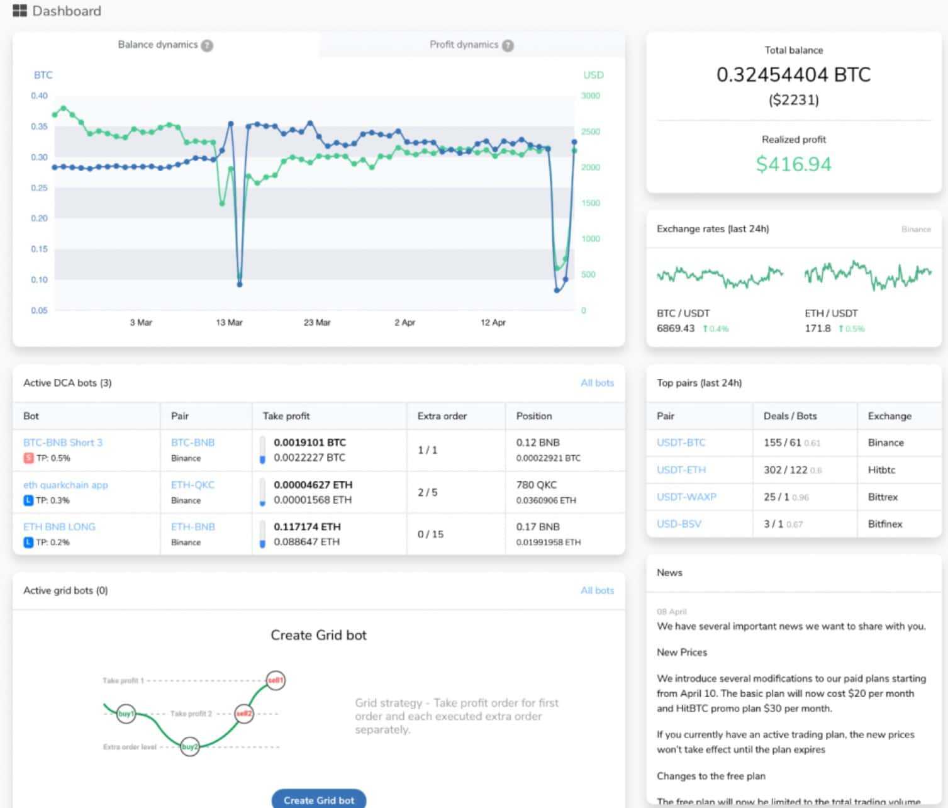The height and width of the screenshot is (808, 948).
Task: Select the Balance dynamics tab
Action: (x=158, y=45)
